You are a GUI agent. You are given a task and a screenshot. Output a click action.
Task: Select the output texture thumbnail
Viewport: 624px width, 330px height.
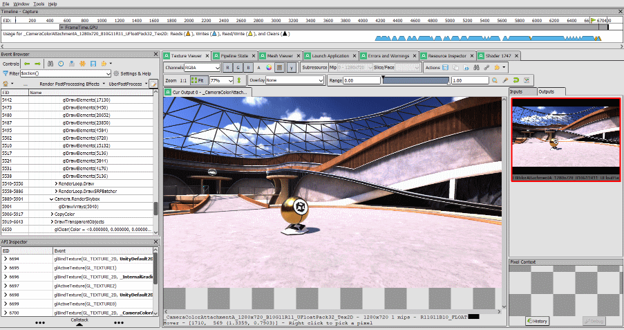coord(565,140)
